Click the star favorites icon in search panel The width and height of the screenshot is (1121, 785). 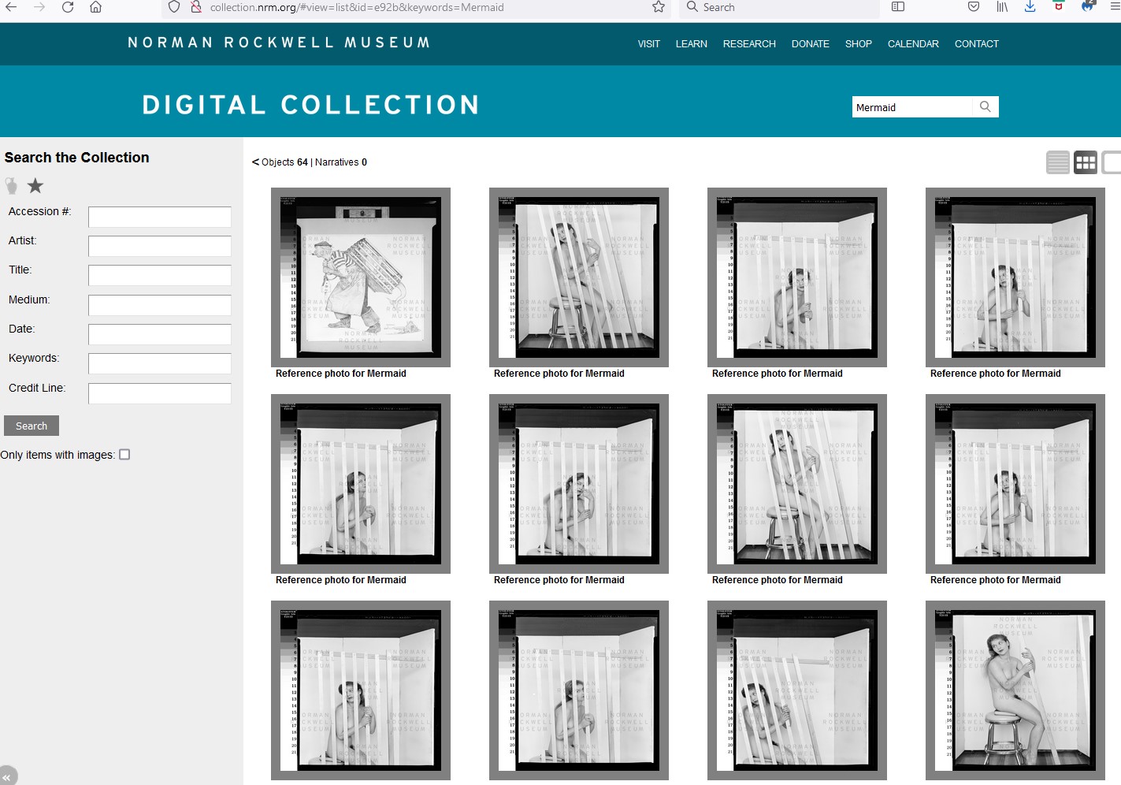(x=35, y=186)
